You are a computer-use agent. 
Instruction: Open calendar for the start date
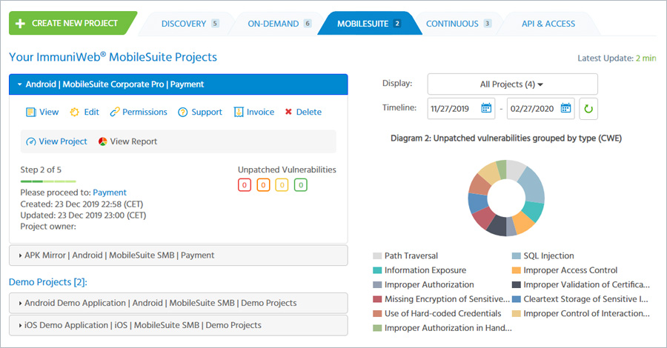pyautogui.click(x=486, y=108)
